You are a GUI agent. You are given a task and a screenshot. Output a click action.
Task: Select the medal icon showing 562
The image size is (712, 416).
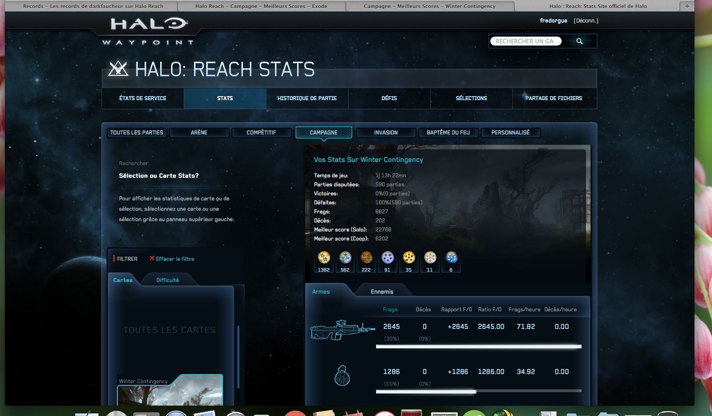click(345, 258)
